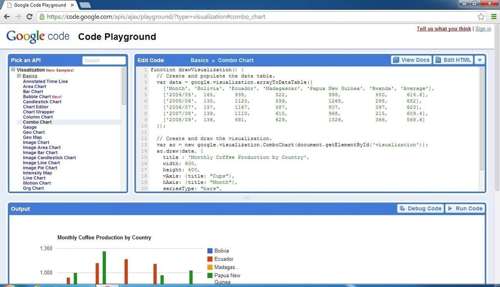
Task: Select Geo Map sample
Action: click(x=32, y=137)
